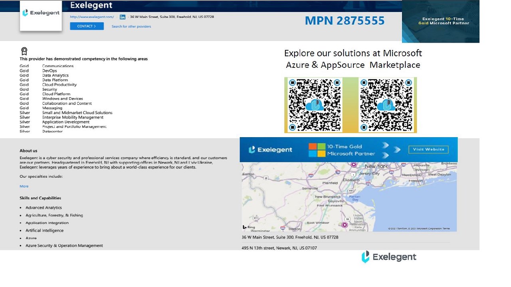The width and height of the screenshot is (511, 287).
Task: Open the exelegent.com website link
Action: 92,17
